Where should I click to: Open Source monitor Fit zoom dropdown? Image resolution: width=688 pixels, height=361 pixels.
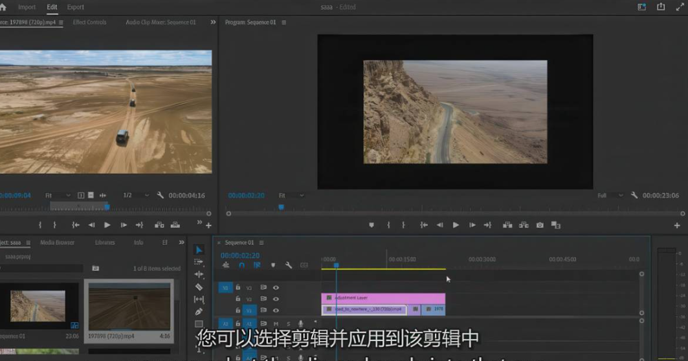point(57,196)
